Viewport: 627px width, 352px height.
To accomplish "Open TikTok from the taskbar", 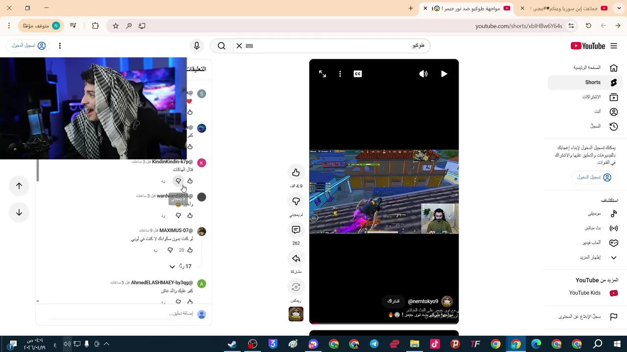I will 435,344.
